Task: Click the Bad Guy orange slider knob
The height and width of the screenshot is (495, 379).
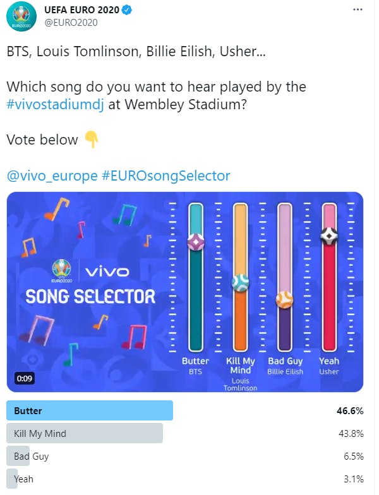Action: 284,299
